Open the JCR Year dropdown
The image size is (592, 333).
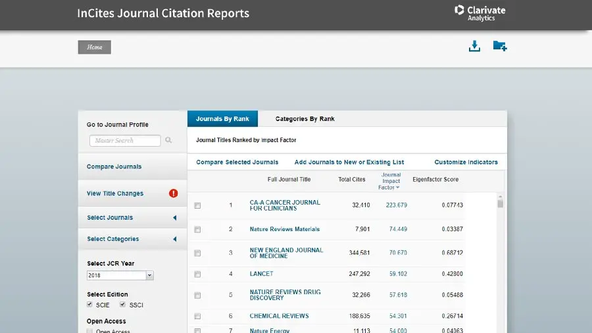coord(149,276)
